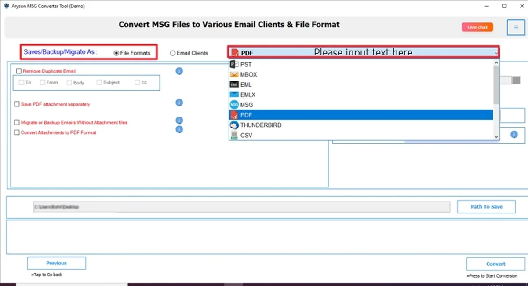Choose THUNDERBIRD from the format list
The image size is (528, 286).
click(361, 125)
